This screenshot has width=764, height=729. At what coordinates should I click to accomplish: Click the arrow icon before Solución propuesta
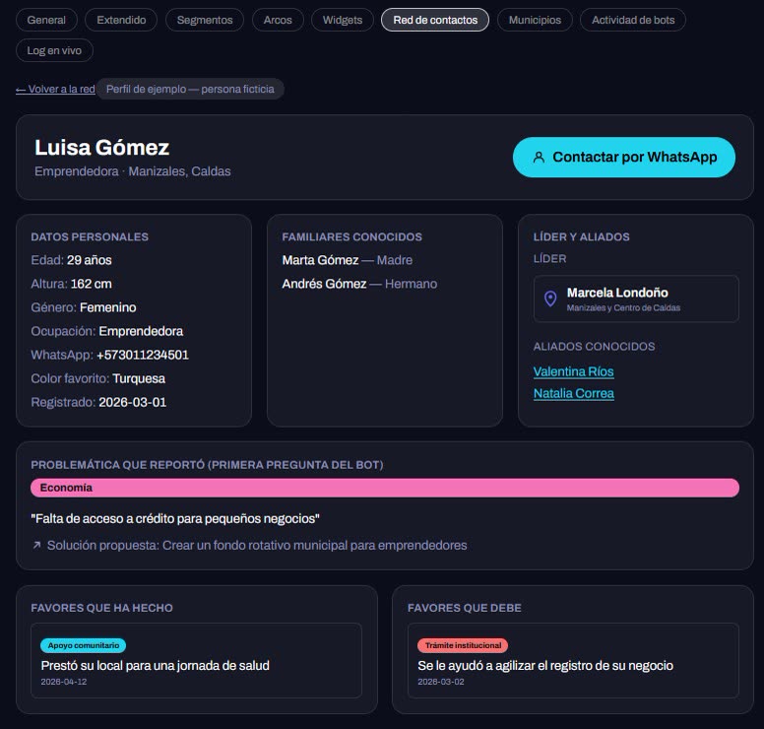(36, 545)
